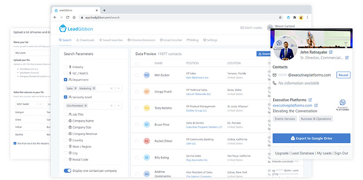Click the BP avatar for Bruce Price

point(147,125)
